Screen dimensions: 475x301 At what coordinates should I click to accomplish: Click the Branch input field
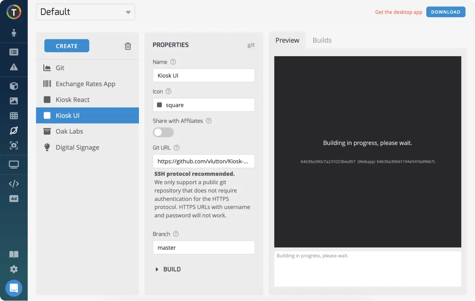coord(203,248)
